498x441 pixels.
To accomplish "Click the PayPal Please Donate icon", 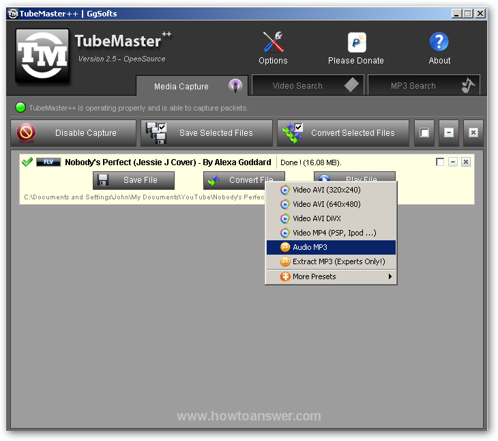I will click(357, 42).
